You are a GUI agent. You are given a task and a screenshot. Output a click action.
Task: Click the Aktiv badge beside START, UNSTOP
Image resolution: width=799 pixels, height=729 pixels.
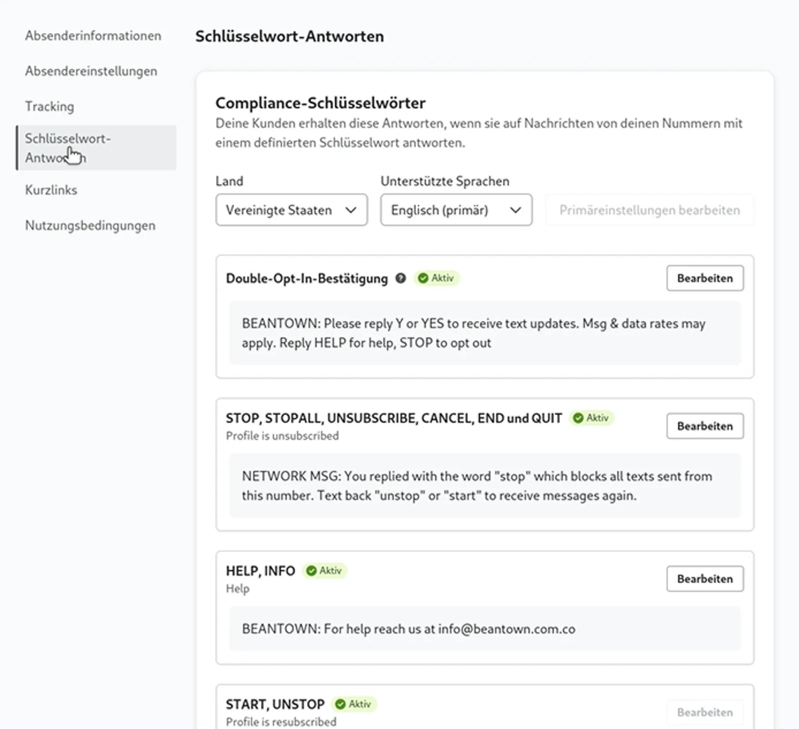[x=353, y=704]
